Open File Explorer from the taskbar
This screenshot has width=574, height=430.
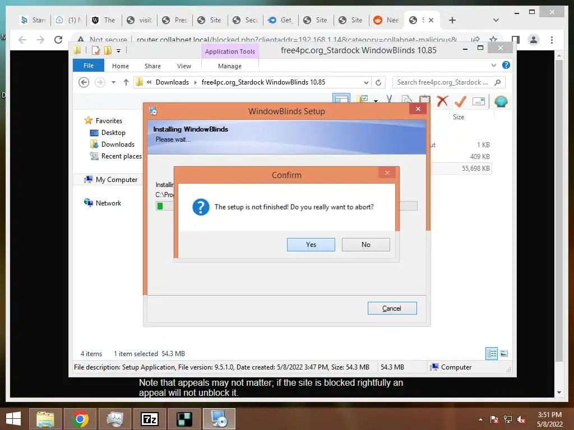pos(45,419)
